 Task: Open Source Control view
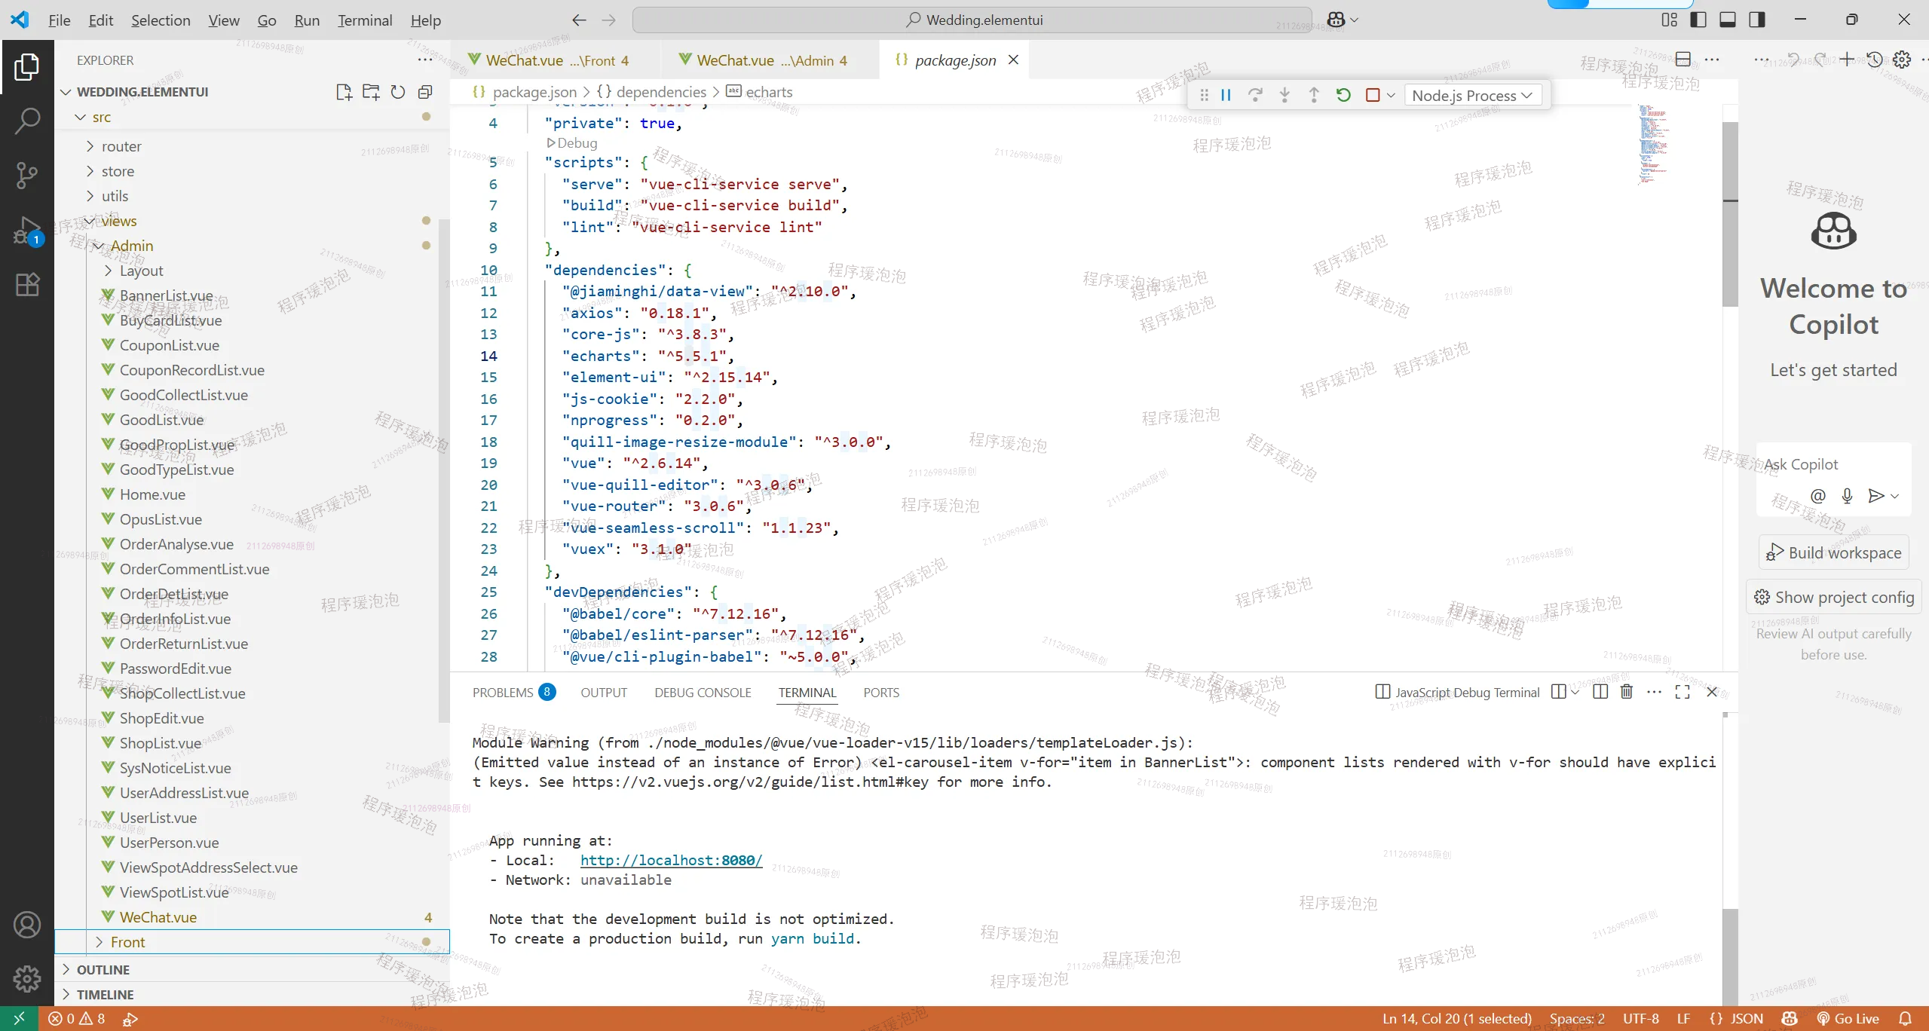pyautogui.click(x=27, y=175)
